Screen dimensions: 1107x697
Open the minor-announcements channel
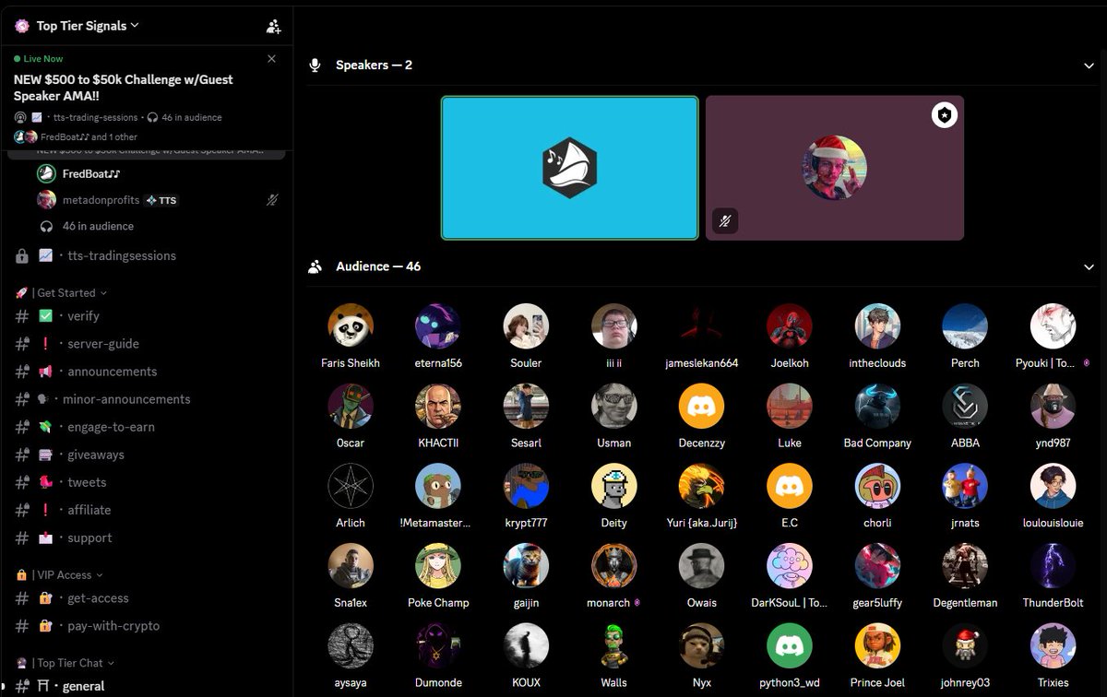126,399
